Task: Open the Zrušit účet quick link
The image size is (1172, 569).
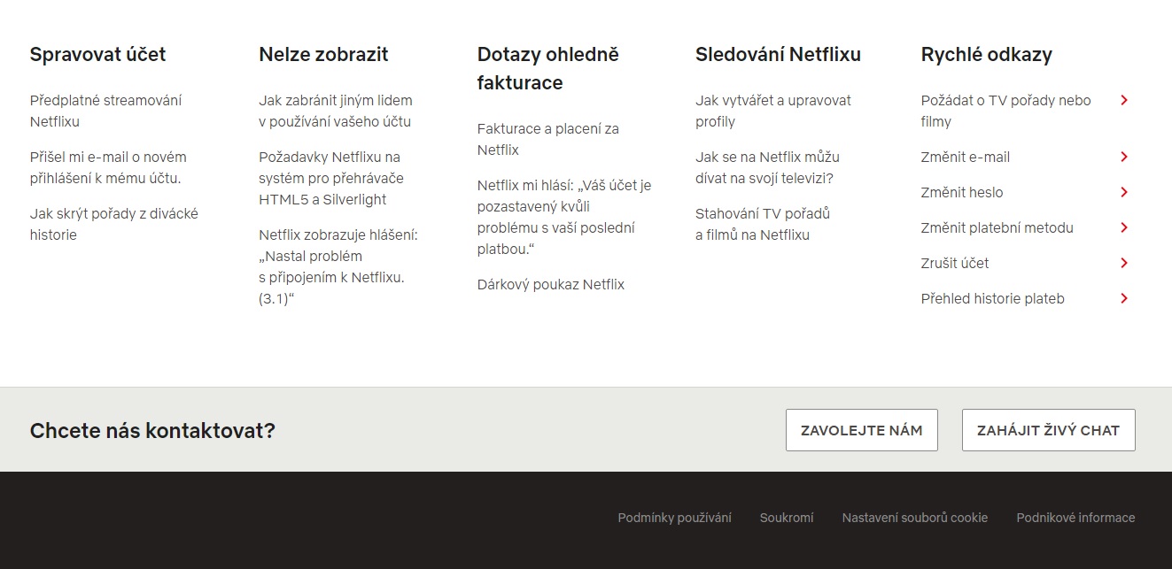Action: [x=955, y=263]
